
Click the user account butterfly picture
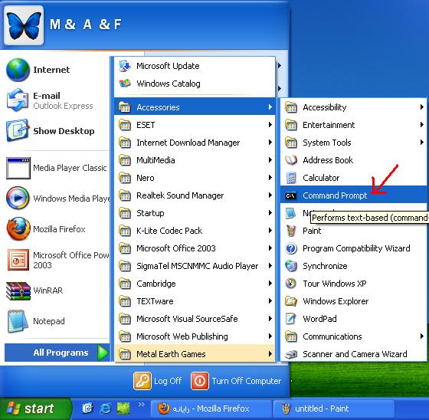click(x=24, y=25)
